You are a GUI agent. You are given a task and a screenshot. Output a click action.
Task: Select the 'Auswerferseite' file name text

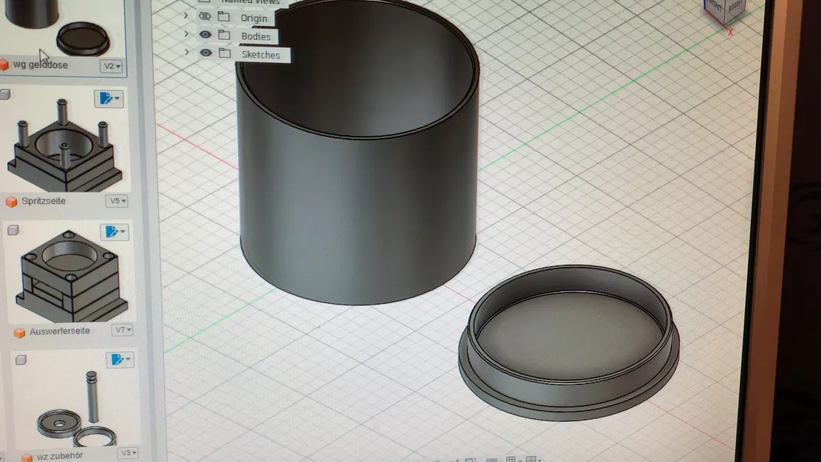(x=60, y=331)
